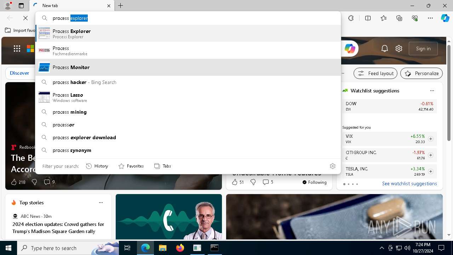Click the taskbar search box
This screenshot has height=255, width=453.
click(x=68, y=248)
